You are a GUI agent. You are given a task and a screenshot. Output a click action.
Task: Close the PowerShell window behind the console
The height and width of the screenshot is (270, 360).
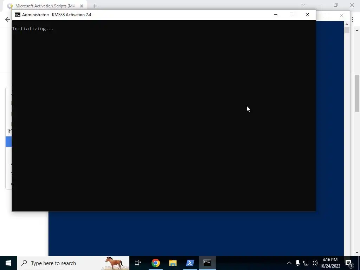(x=342, y=15)
